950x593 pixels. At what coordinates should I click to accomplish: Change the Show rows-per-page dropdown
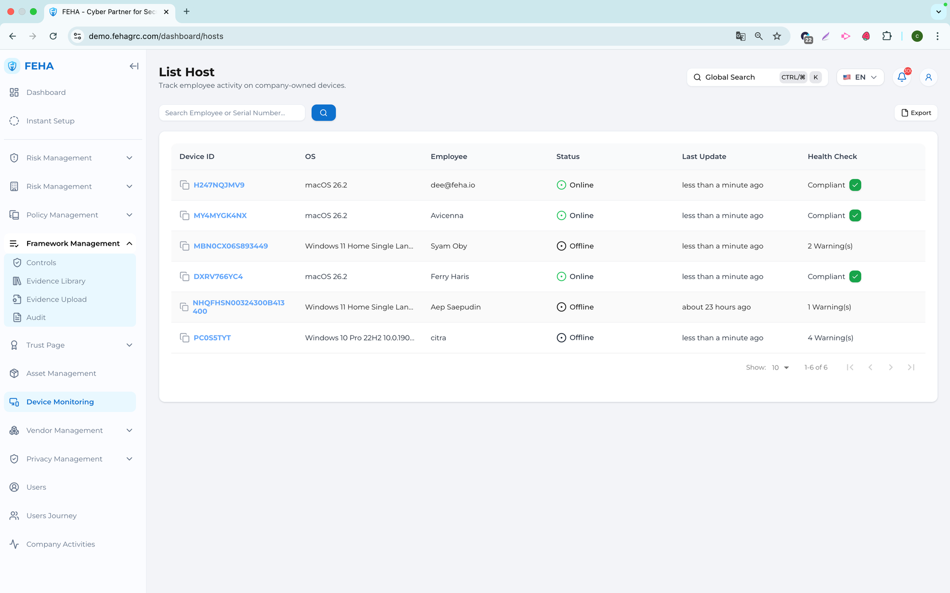click(780, 368)
